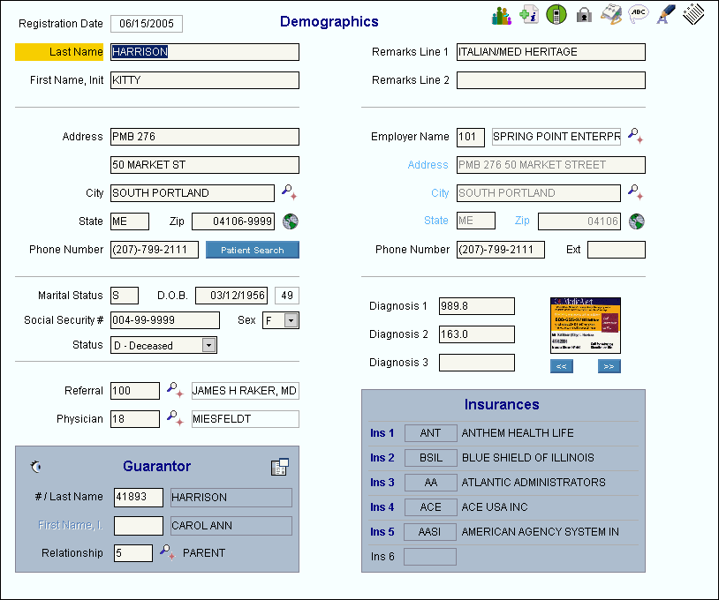Click Physician code field 18
This screenshot has width=719, height=600.
[x=135, y=419]
